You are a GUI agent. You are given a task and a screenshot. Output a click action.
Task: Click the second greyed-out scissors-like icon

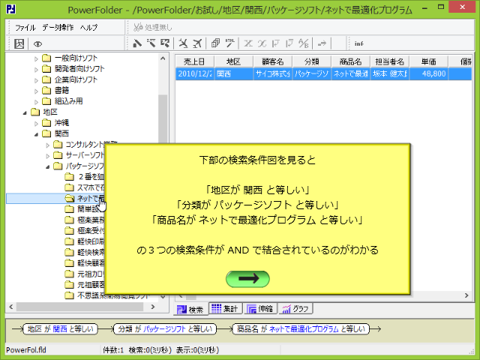pos(262,43)
